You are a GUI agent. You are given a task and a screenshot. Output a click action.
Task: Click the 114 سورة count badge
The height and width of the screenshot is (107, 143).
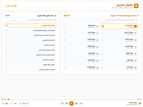pos(67,16)
